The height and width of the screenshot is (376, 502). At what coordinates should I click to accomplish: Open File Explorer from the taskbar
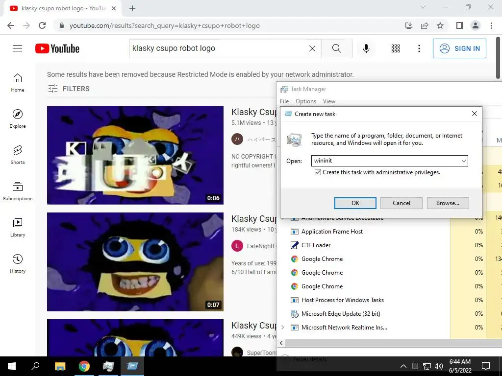60,366
